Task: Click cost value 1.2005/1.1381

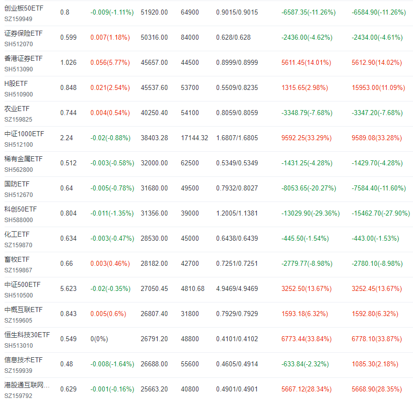Action: 237,214
